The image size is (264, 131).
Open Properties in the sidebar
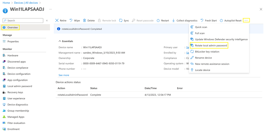[x=13, y=42]
